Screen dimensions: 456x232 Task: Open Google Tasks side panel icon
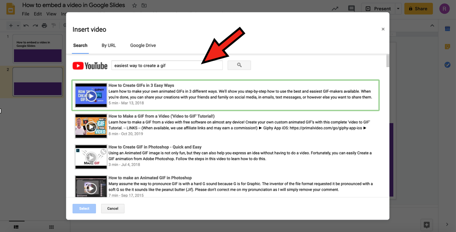pyautogui.click(x=447, y=65)
